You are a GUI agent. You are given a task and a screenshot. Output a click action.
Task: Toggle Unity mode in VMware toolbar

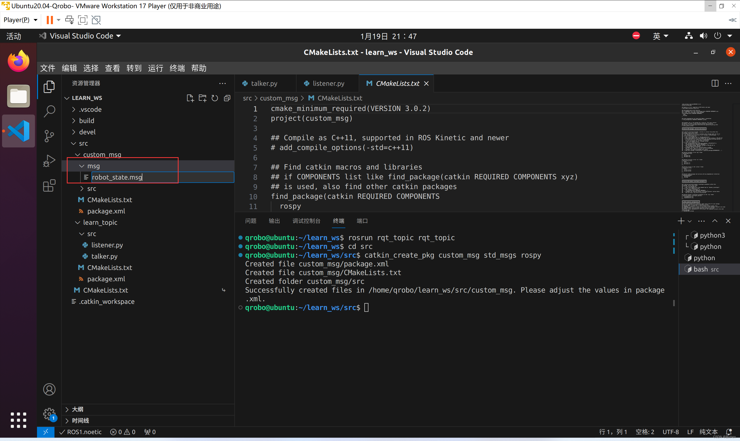coord(96,20)
